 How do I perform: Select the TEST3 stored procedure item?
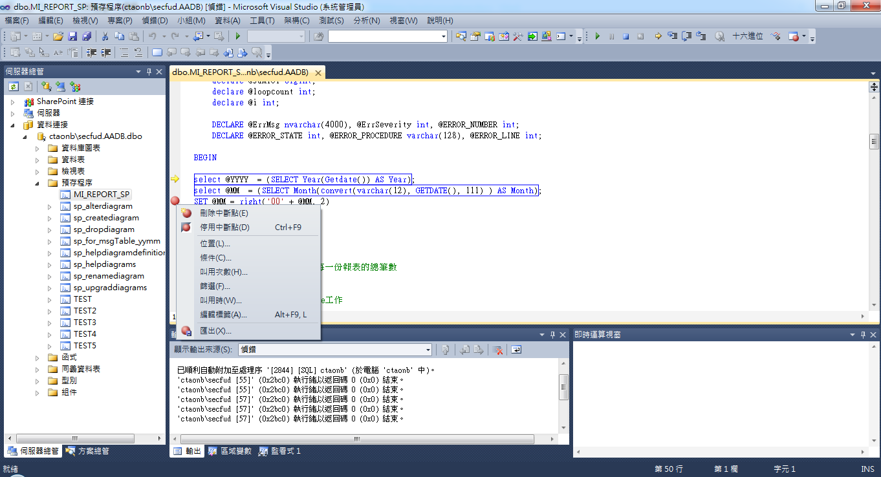[84, 322]
